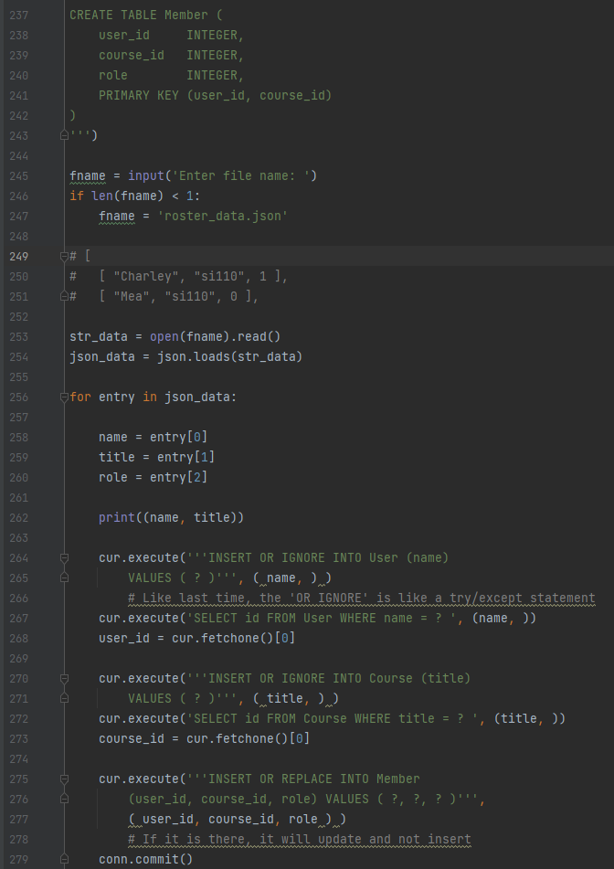
Task: Click 'conn.commit()' on line 279
Action: [146, 859]
